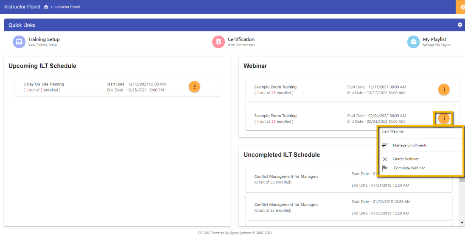
Task: Open Quick Links settings gear
Action: click(459, 25)
